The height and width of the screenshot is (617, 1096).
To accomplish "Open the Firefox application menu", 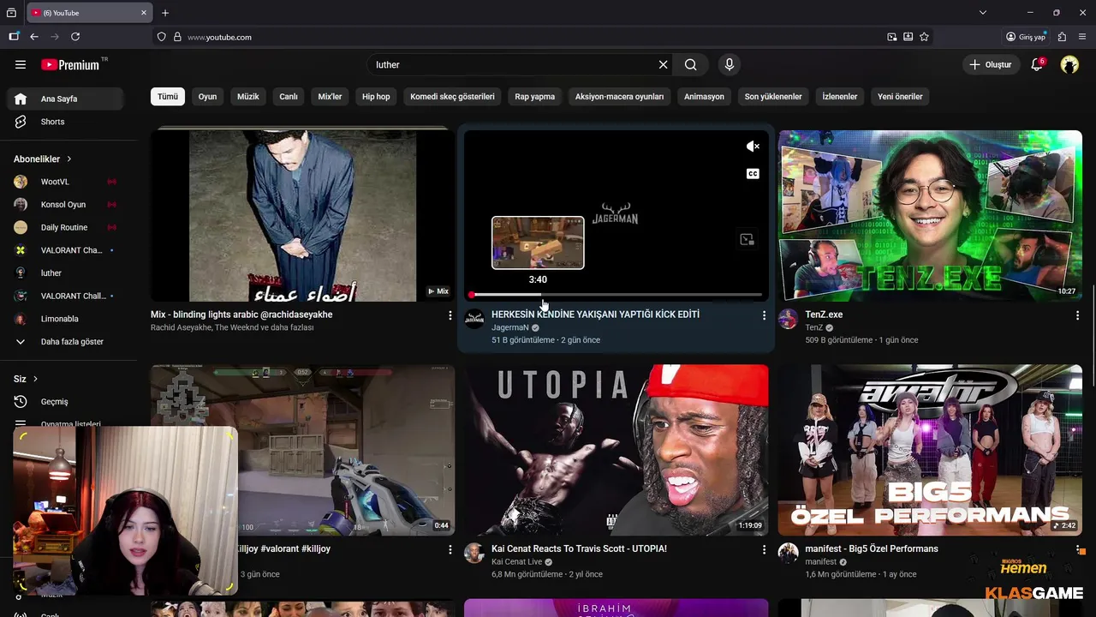I will [1082, 37].
